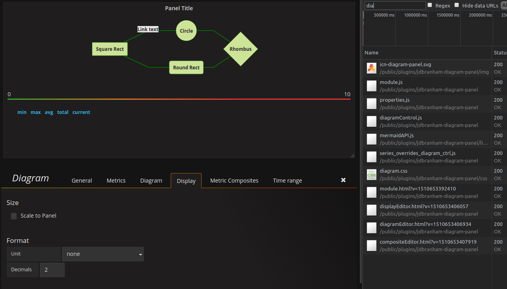Click the file icon next to module.js
This screenshot has height=289, width=507.
point(371,86)
